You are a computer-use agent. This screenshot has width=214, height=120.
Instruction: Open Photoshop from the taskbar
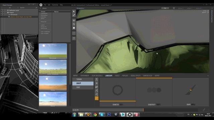(x=109, y=115)
